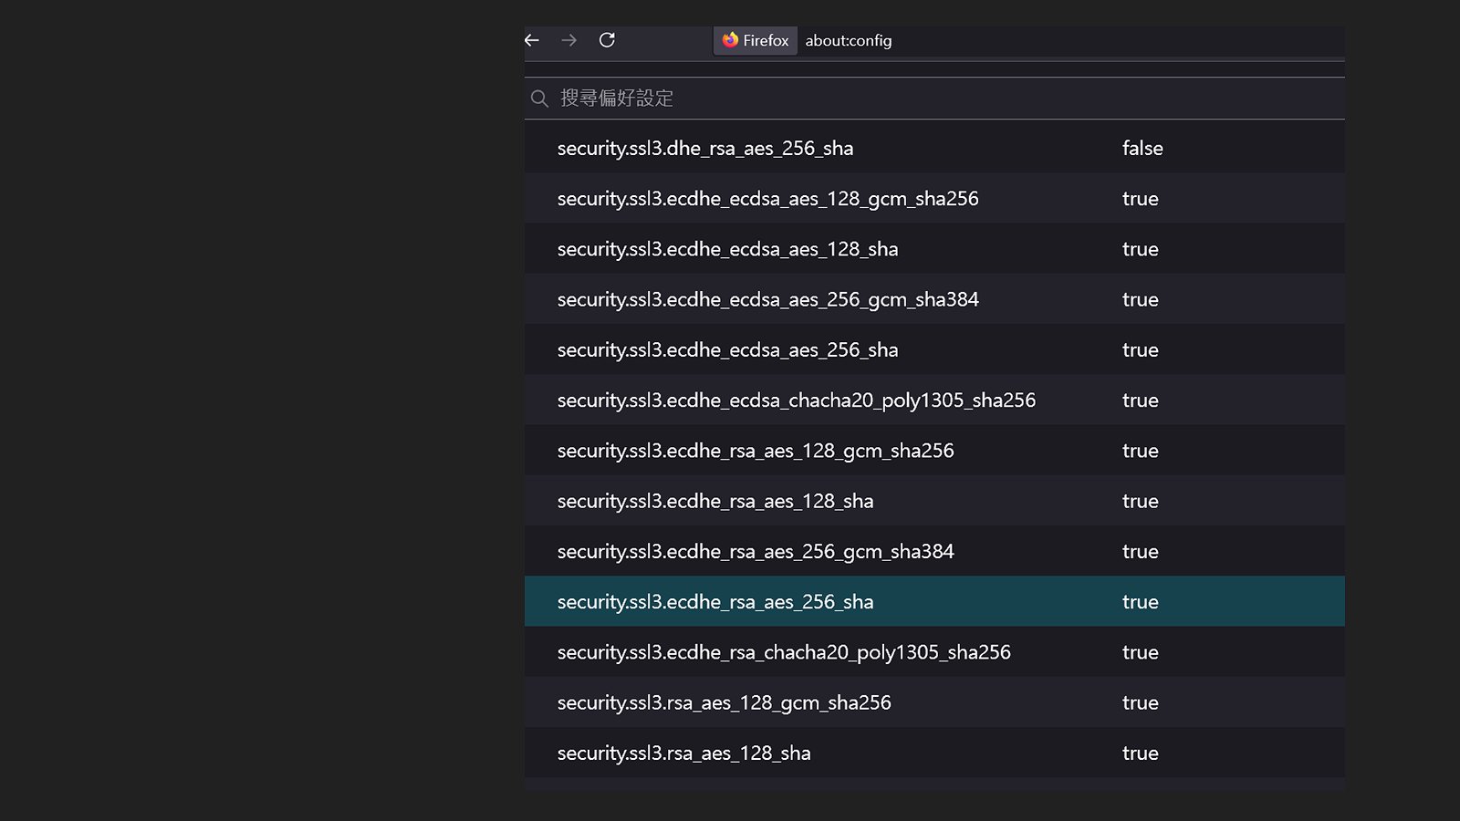Select ecdhe_ecdsa_aes_256_gcm_sha384 preference name
The width and height of the screenshot is (1460, 821).
[x=767, y=300]
